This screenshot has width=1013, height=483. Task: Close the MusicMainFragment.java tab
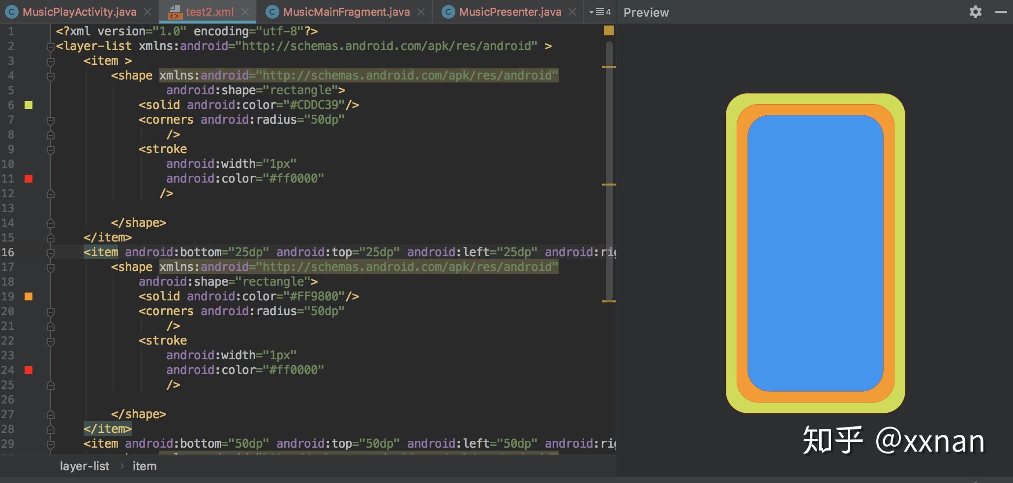pos(421,12)
